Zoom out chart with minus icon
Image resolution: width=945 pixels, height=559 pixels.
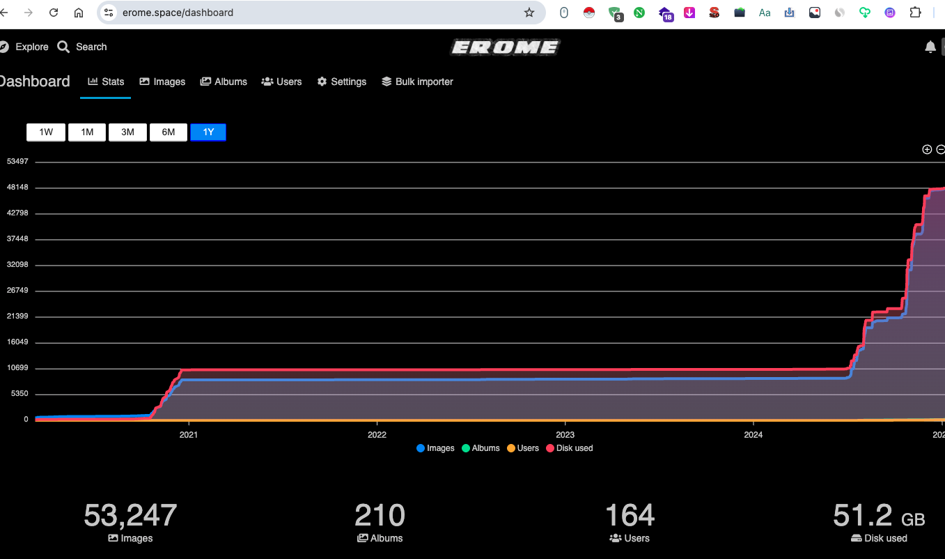[941, 149]
